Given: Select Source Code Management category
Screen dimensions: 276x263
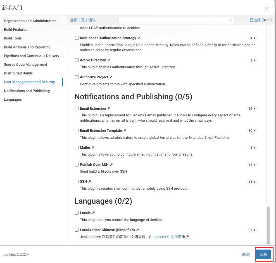Looking at the screenshot, I should (25, 65).
